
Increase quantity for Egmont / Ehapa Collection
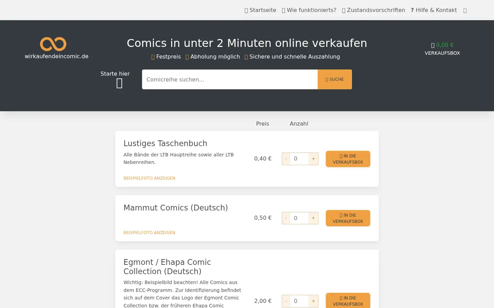click(x=314, y=301)
